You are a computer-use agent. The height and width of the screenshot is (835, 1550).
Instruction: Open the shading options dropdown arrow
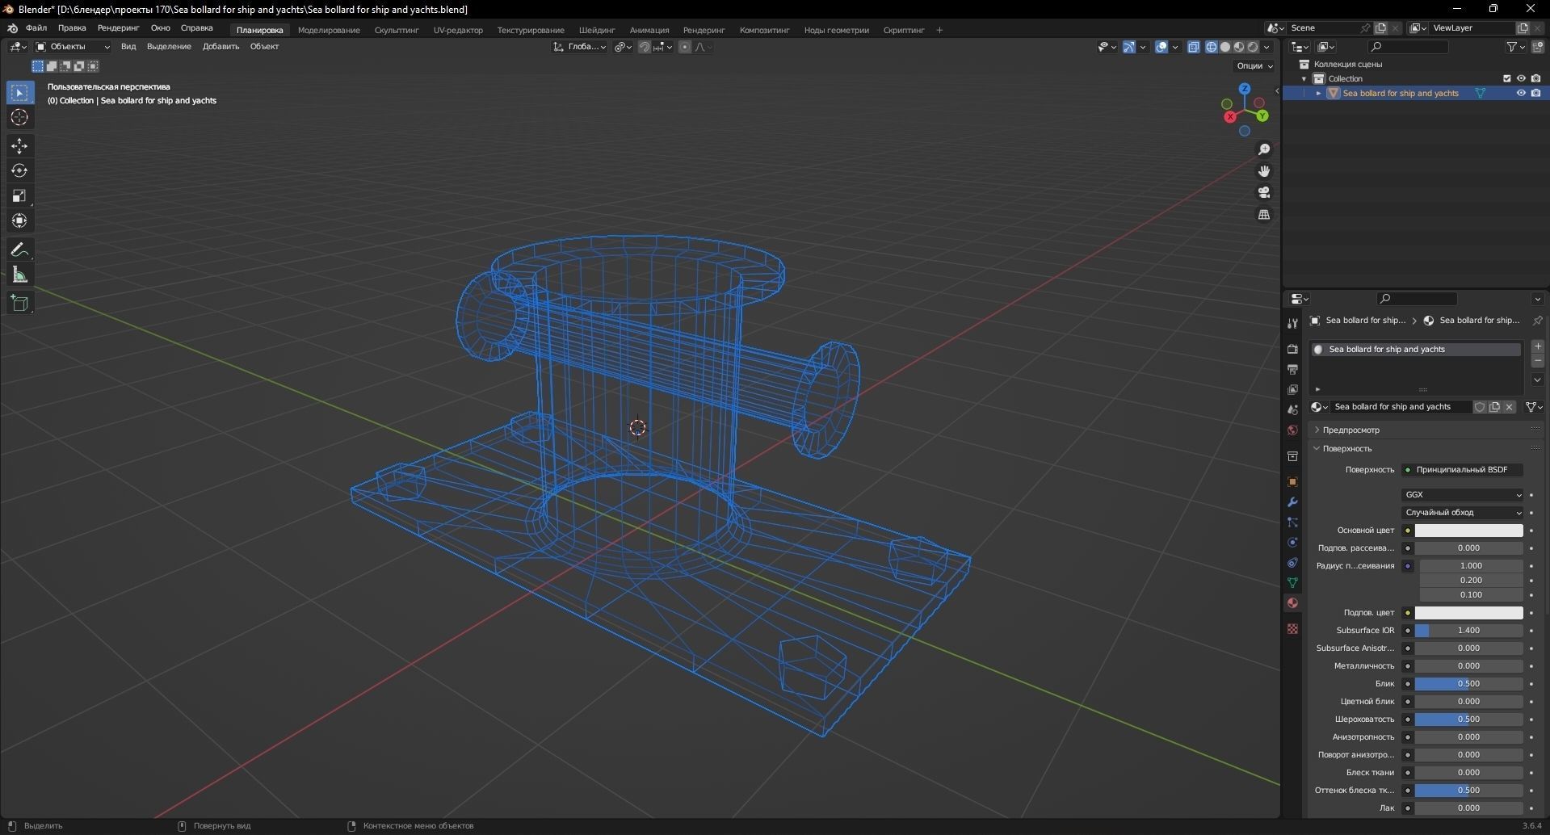pos(1266,47)
